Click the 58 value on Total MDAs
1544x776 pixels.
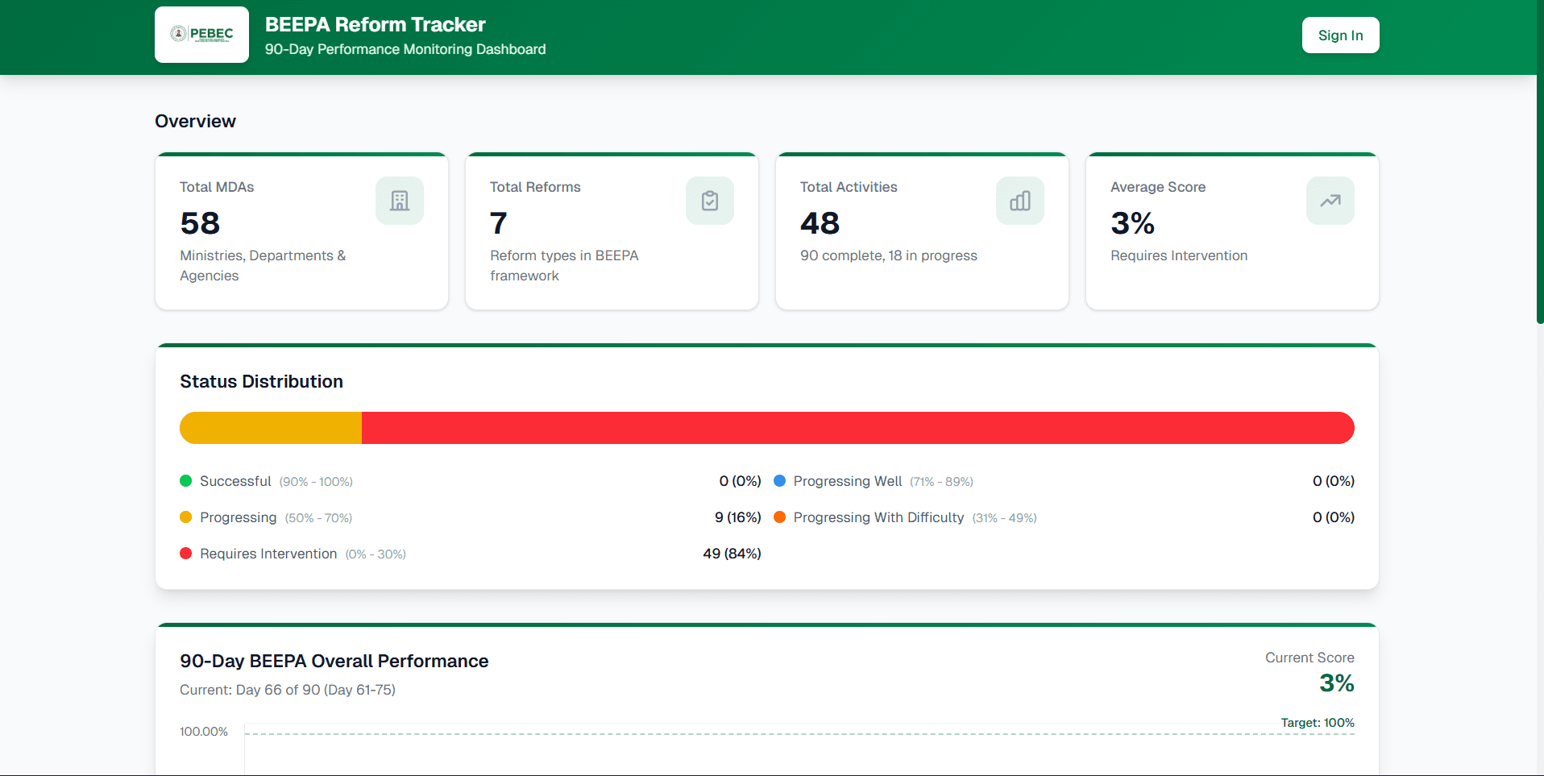pos(200,223)
